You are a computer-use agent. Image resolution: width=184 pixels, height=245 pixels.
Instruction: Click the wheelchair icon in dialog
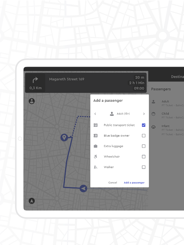pos(95,156)
